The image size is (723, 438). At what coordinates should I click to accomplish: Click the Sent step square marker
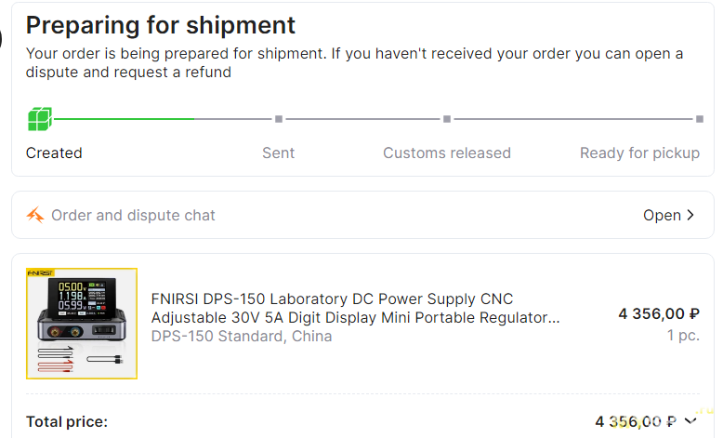pos(279,119)
